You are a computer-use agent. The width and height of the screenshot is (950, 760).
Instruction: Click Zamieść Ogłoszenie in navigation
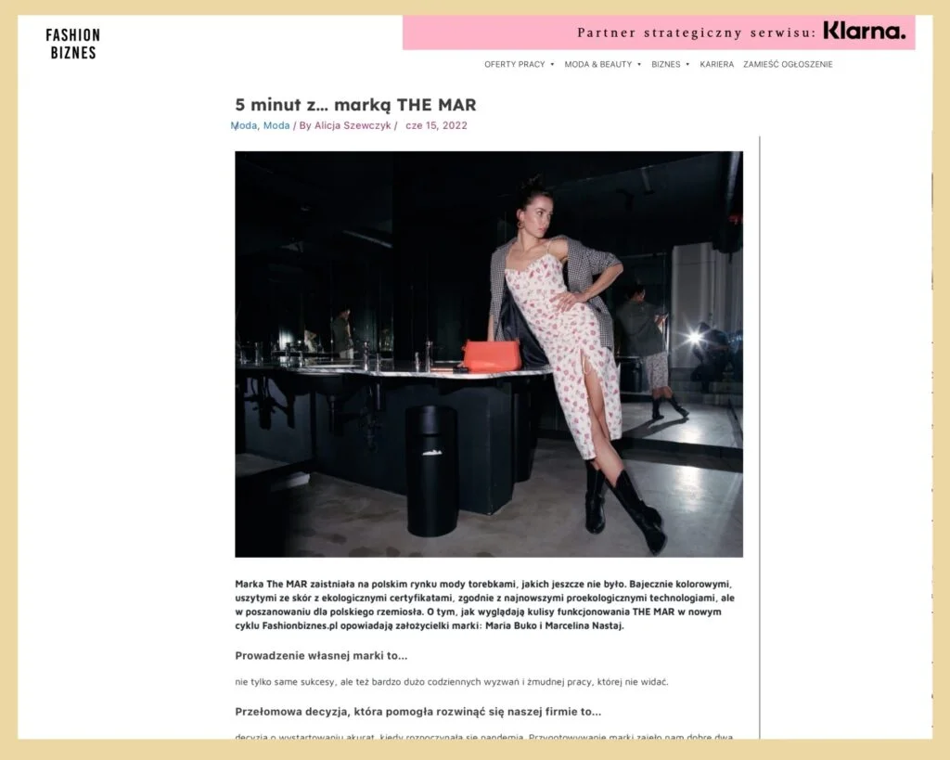[x=788, y=64]
